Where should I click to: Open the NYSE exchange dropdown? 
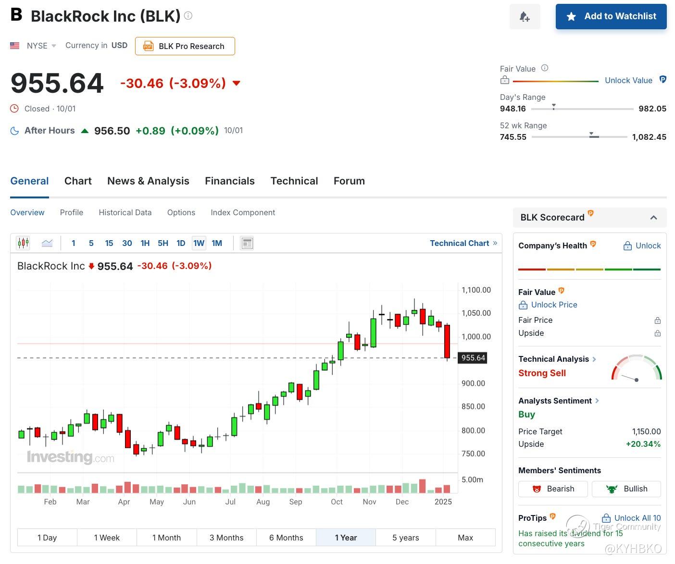click(x=41, y=46)
